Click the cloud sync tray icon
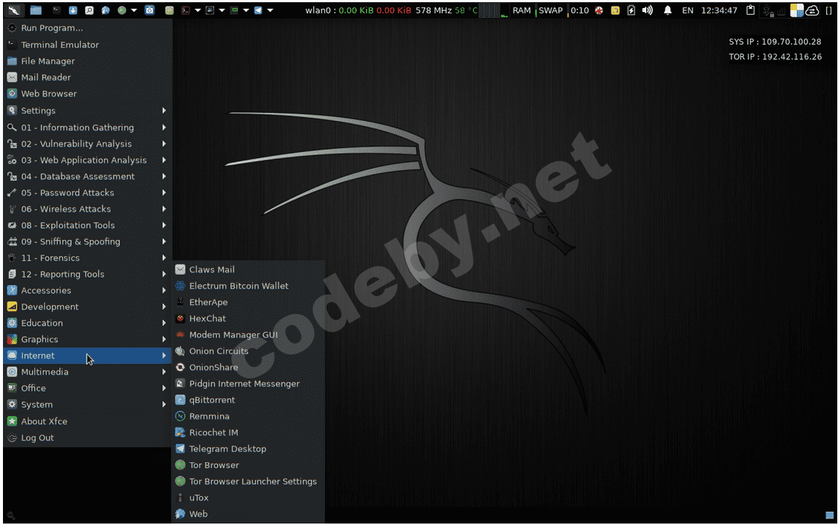The image size is (838, 525). pos(812,10)
